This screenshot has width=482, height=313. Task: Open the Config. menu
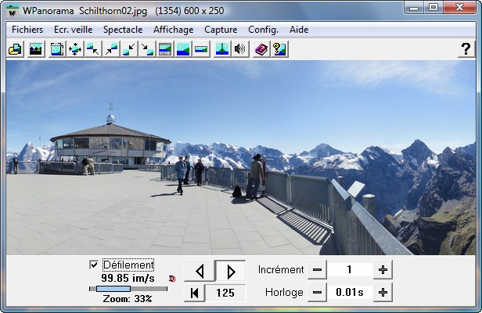click(263, 30)
